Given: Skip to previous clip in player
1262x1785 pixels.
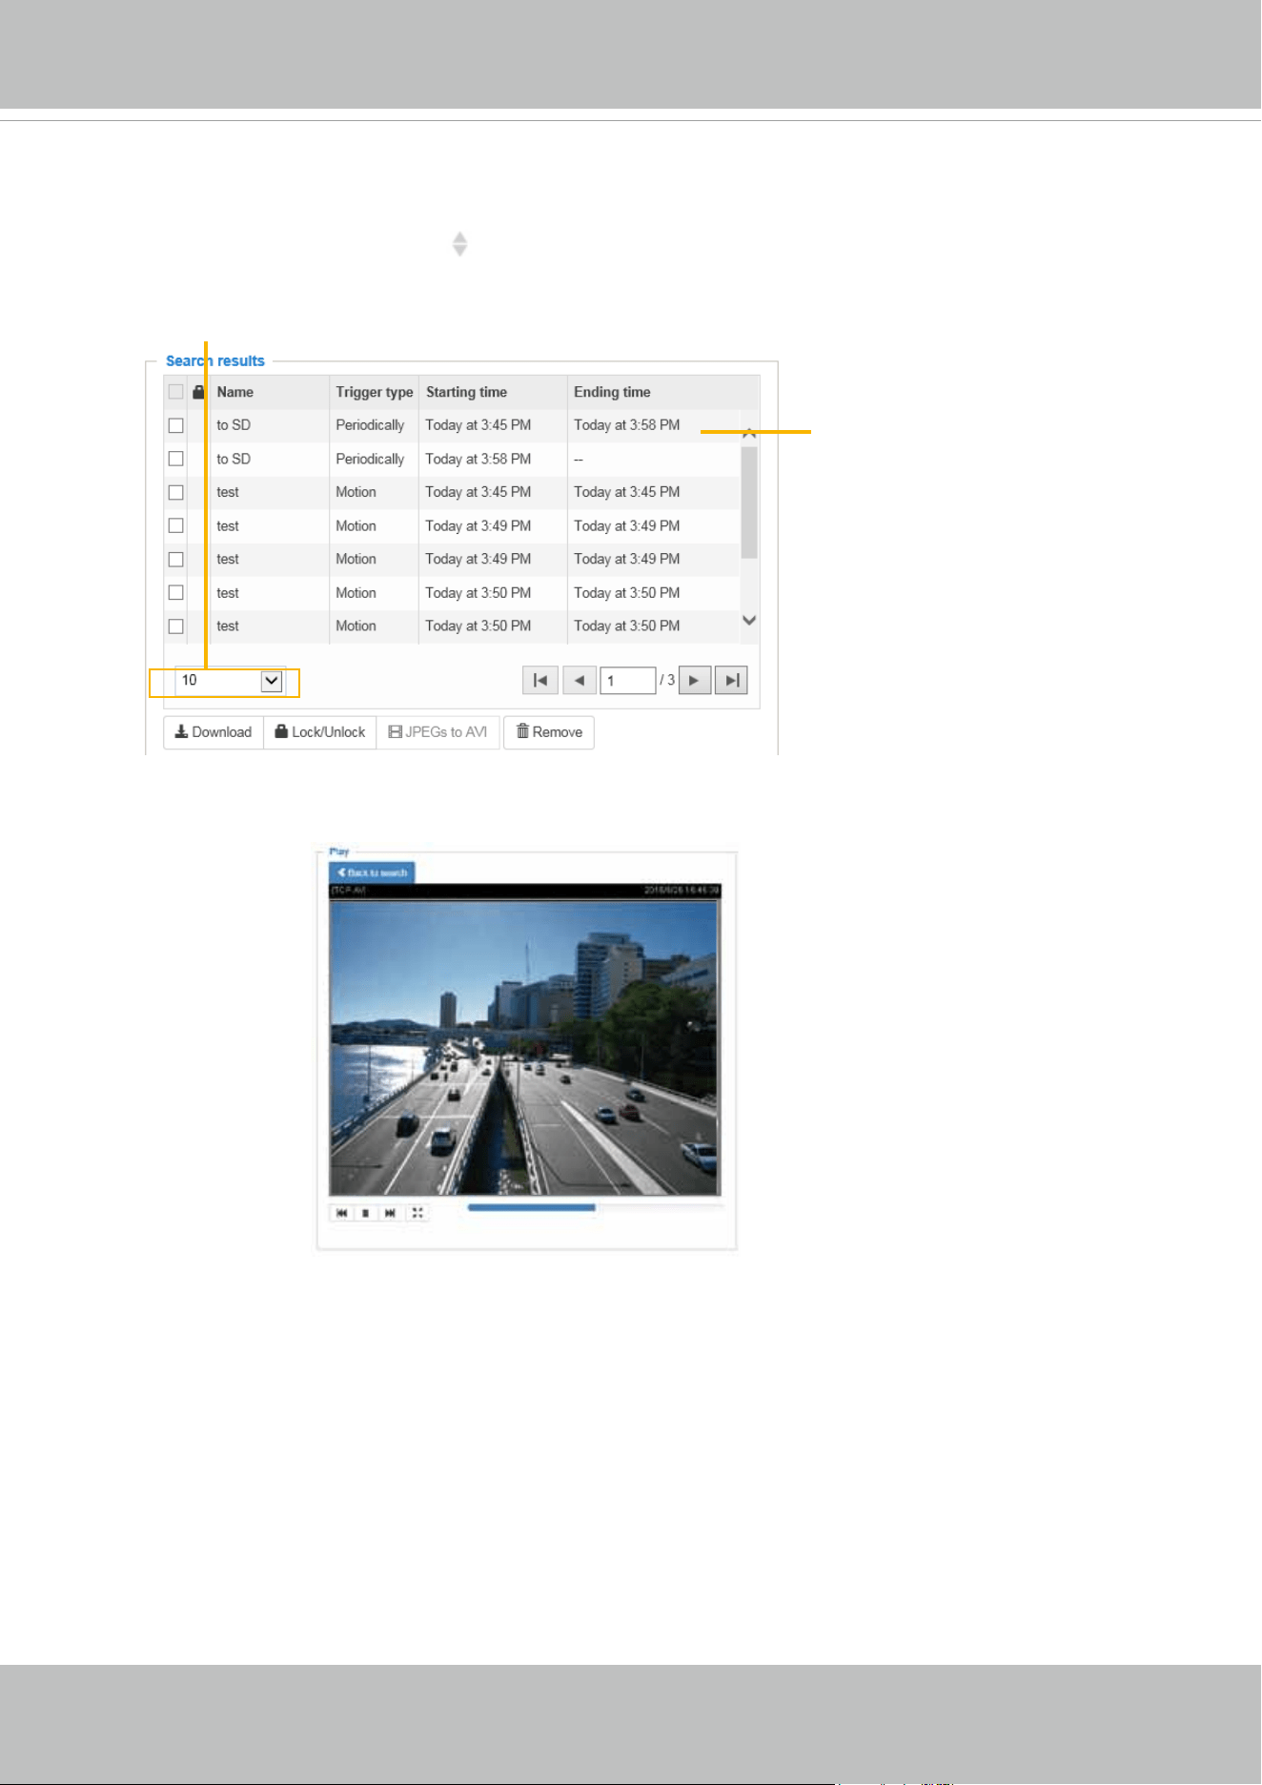Looking at the screenshot, I should [x=341, y=1213].
